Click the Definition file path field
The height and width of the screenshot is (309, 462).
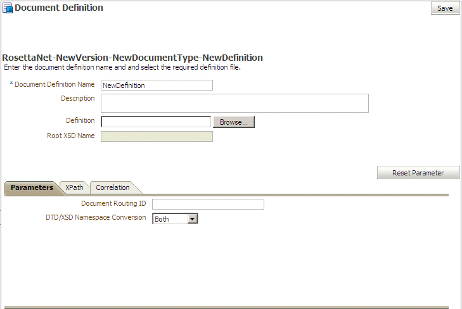point(156,122)
